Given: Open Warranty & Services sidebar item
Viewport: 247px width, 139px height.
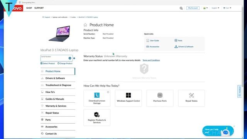Looking at the screenshot, I should tap(58, 106).
